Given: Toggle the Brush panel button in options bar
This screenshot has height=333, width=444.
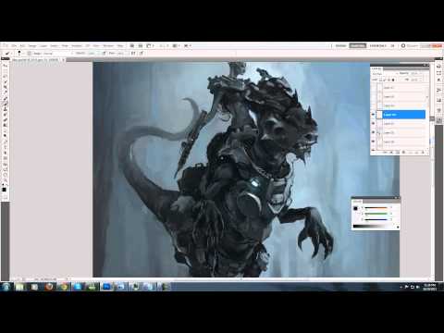Looking at the screenshot, I should pos(30,54).
